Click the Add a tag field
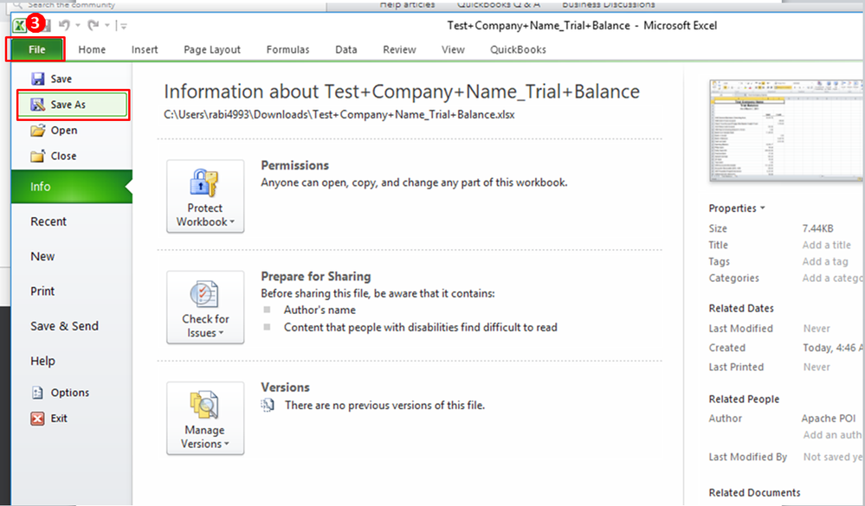 [825, 261]
